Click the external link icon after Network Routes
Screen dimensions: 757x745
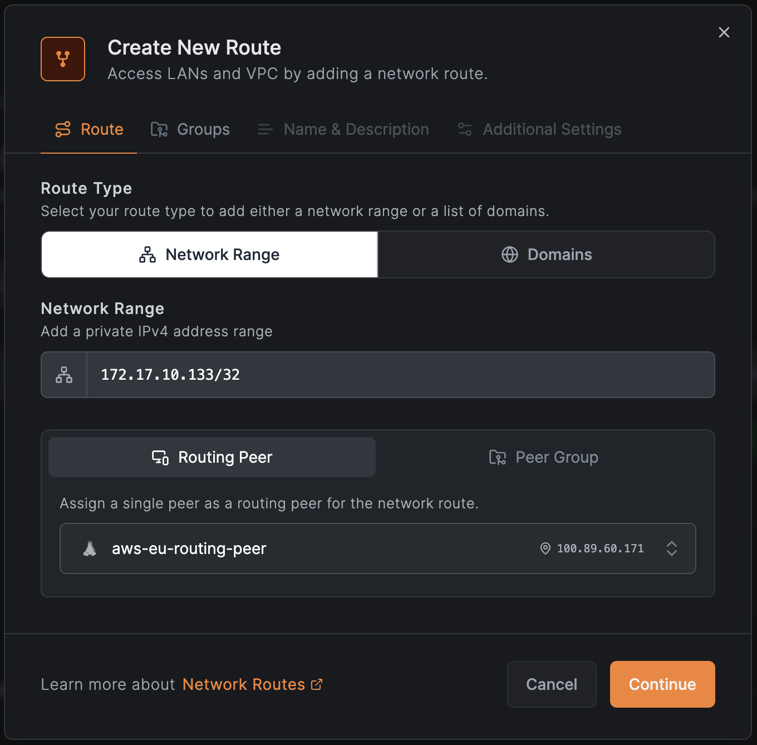[x=317, y=684]
